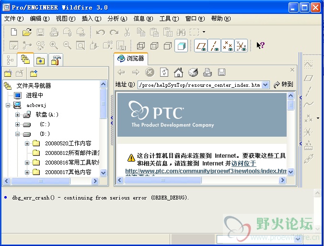
Task: Switch to the Model Tree navigator tab
Action: 10,60
